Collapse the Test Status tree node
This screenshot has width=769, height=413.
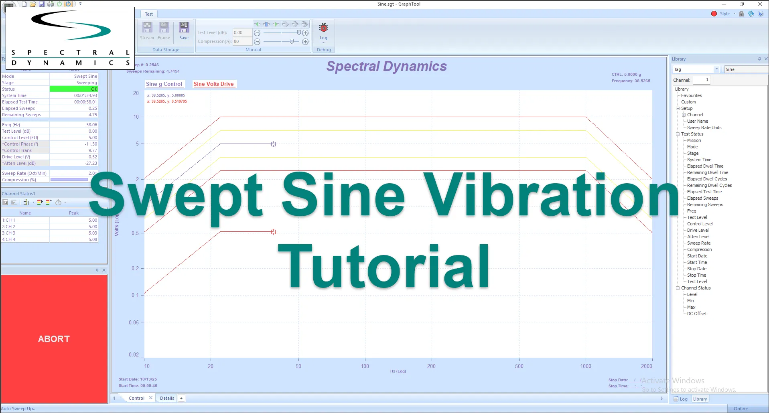pos(677,134)
